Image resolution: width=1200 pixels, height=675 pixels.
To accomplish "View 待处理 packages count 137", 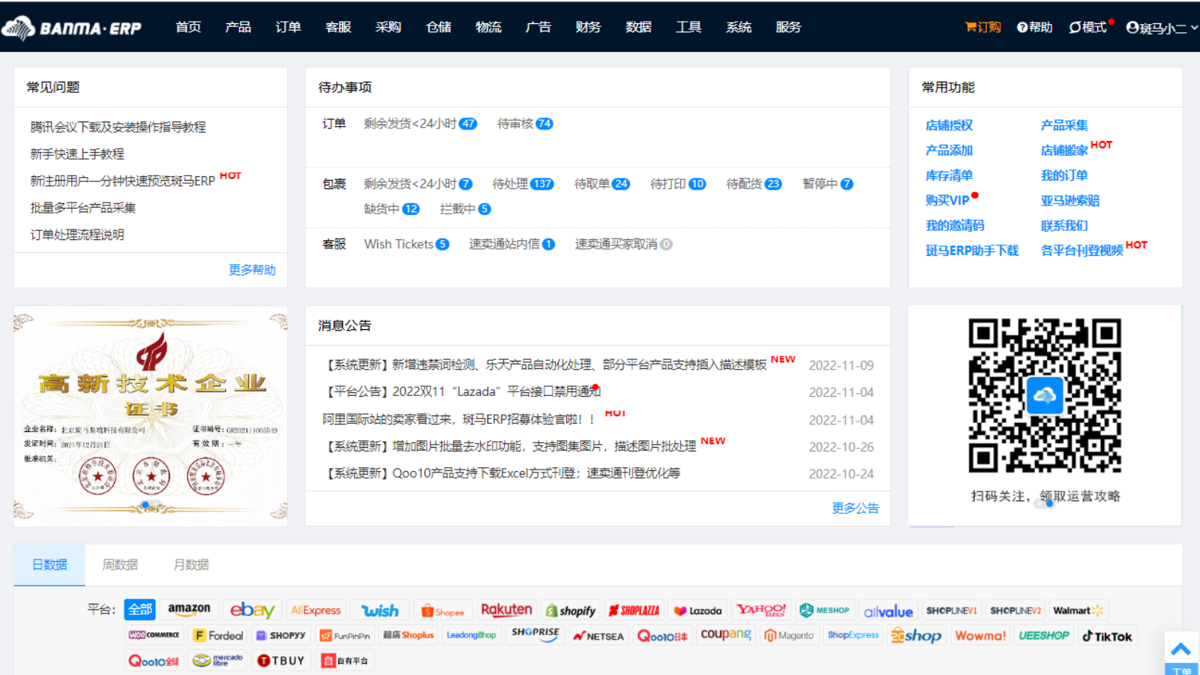I will tap(523, 184).
